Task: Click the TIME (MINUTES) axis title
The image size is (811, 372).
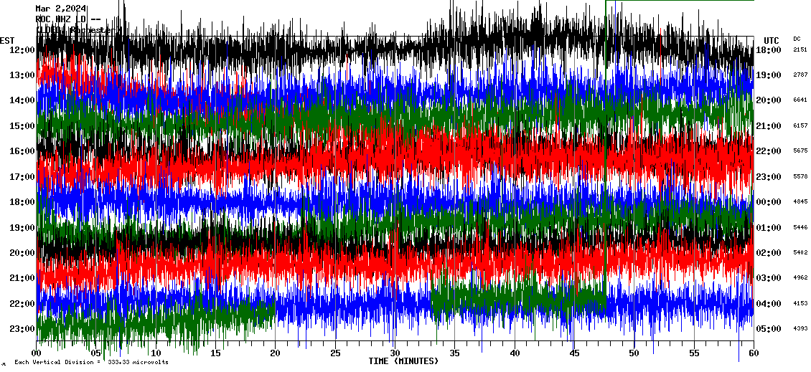Action: pos(403,361)
